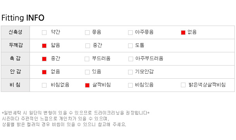Click the Fitting INFO heading

pos(23,18)
